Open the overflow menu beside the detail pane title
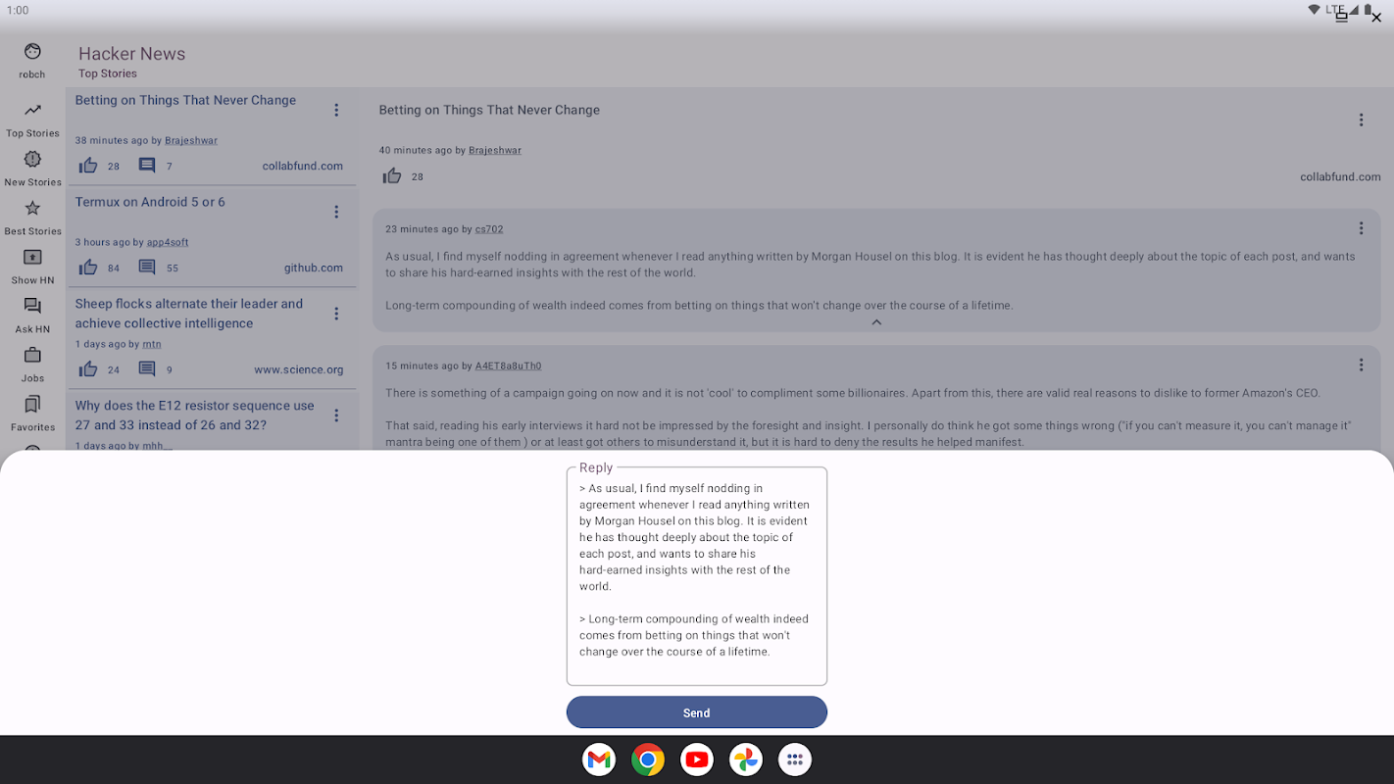 [x=1361, y=120]
